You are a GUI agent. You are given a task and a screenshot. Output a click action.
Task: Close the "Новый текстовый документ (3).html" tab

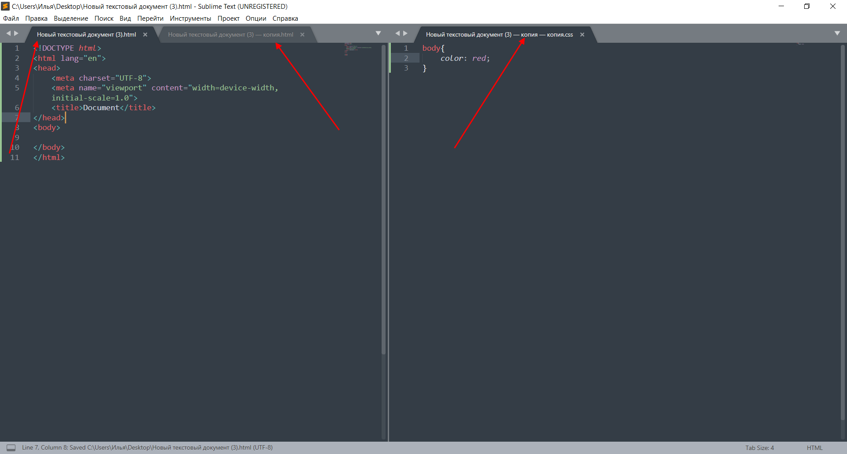pyautogui.click(x=145, y=34)
